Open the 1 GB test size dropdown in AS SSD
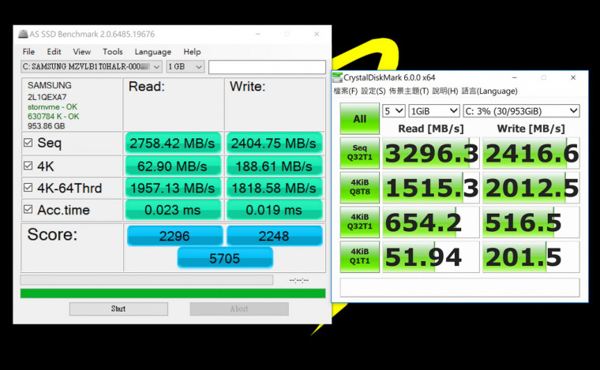 coord(186,66)
